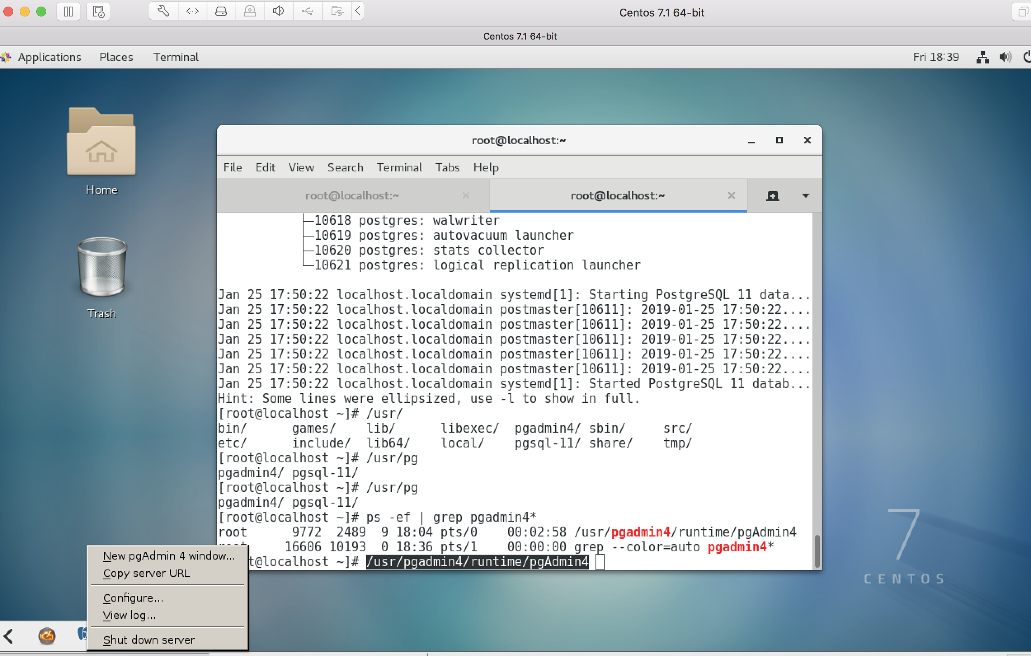1031x656 pixels.
Task: Open new terminal tab icon
Action: tap(772, 196)
